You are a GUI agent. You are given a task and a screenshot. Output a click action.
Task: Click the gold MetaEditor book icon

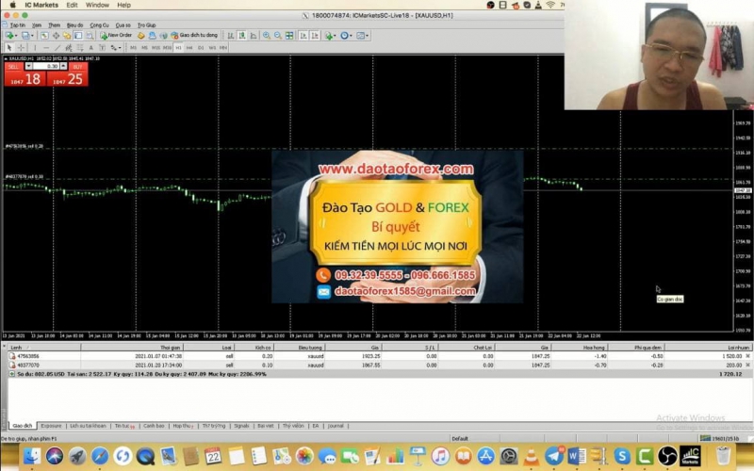point(140,36)
